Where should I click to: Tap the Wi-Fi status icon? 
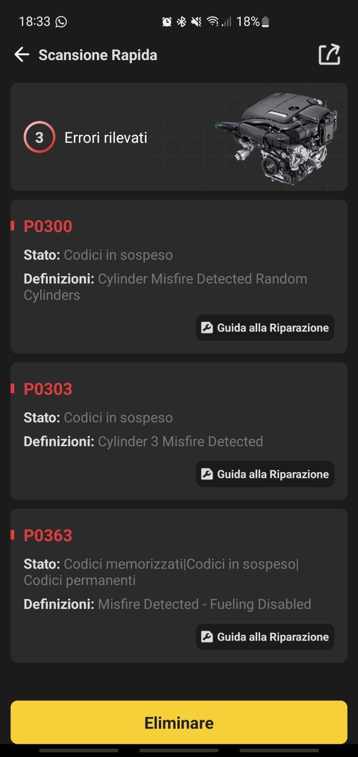pos(212,22)
